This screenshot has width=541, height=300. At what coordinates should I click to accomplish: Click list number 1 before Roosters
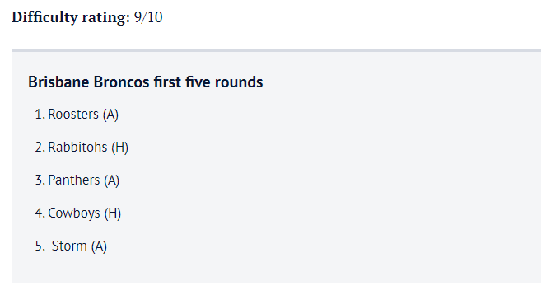tap(40, 115)
